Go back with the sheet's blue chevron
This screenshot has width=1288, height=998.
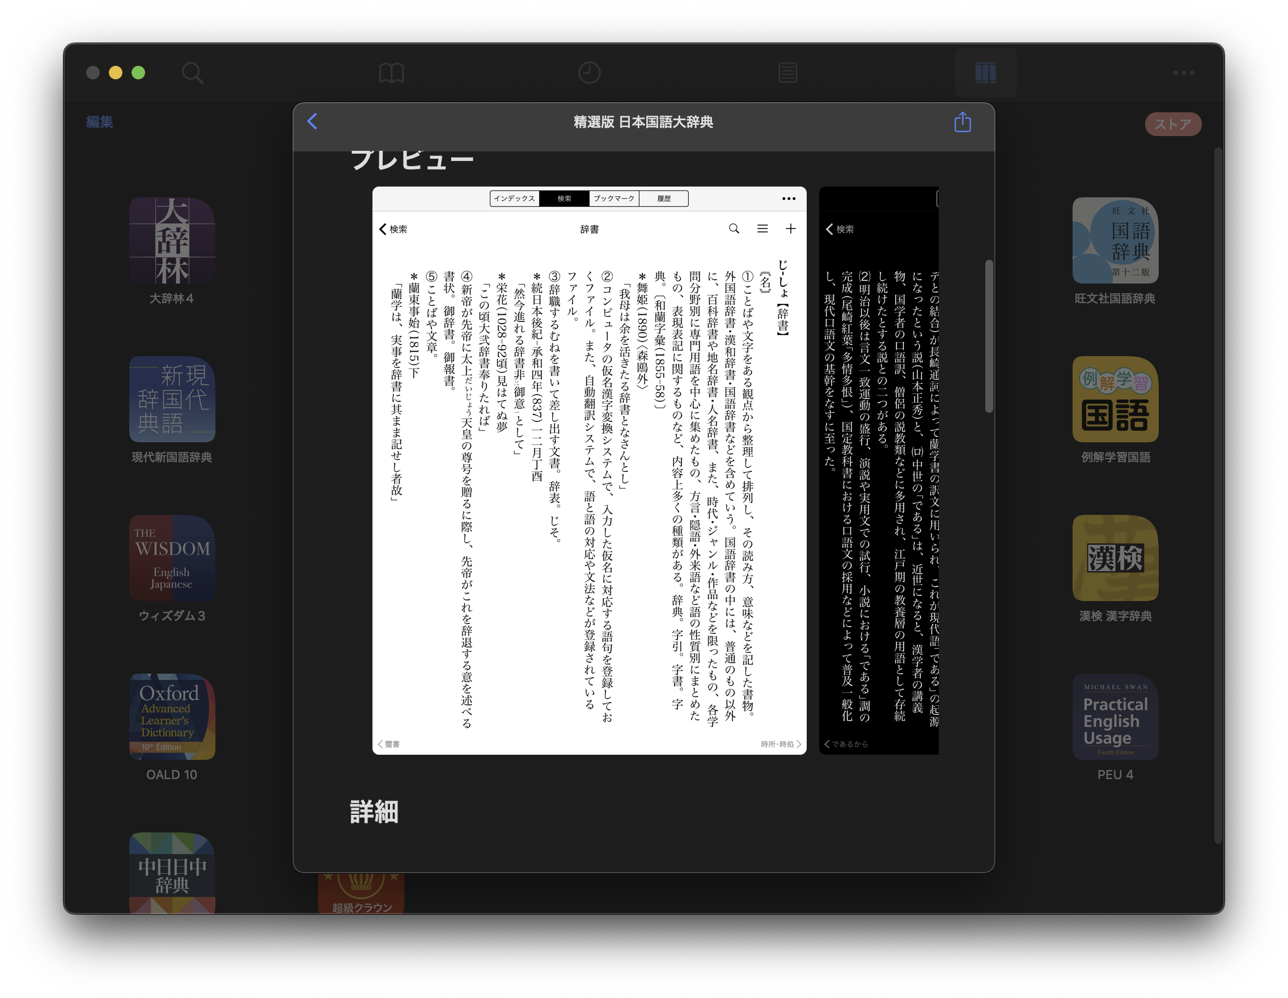312,121
